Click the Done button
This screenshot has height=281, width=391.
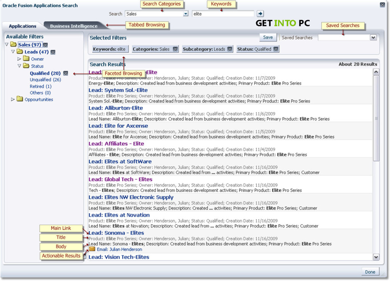pos(370,272)
